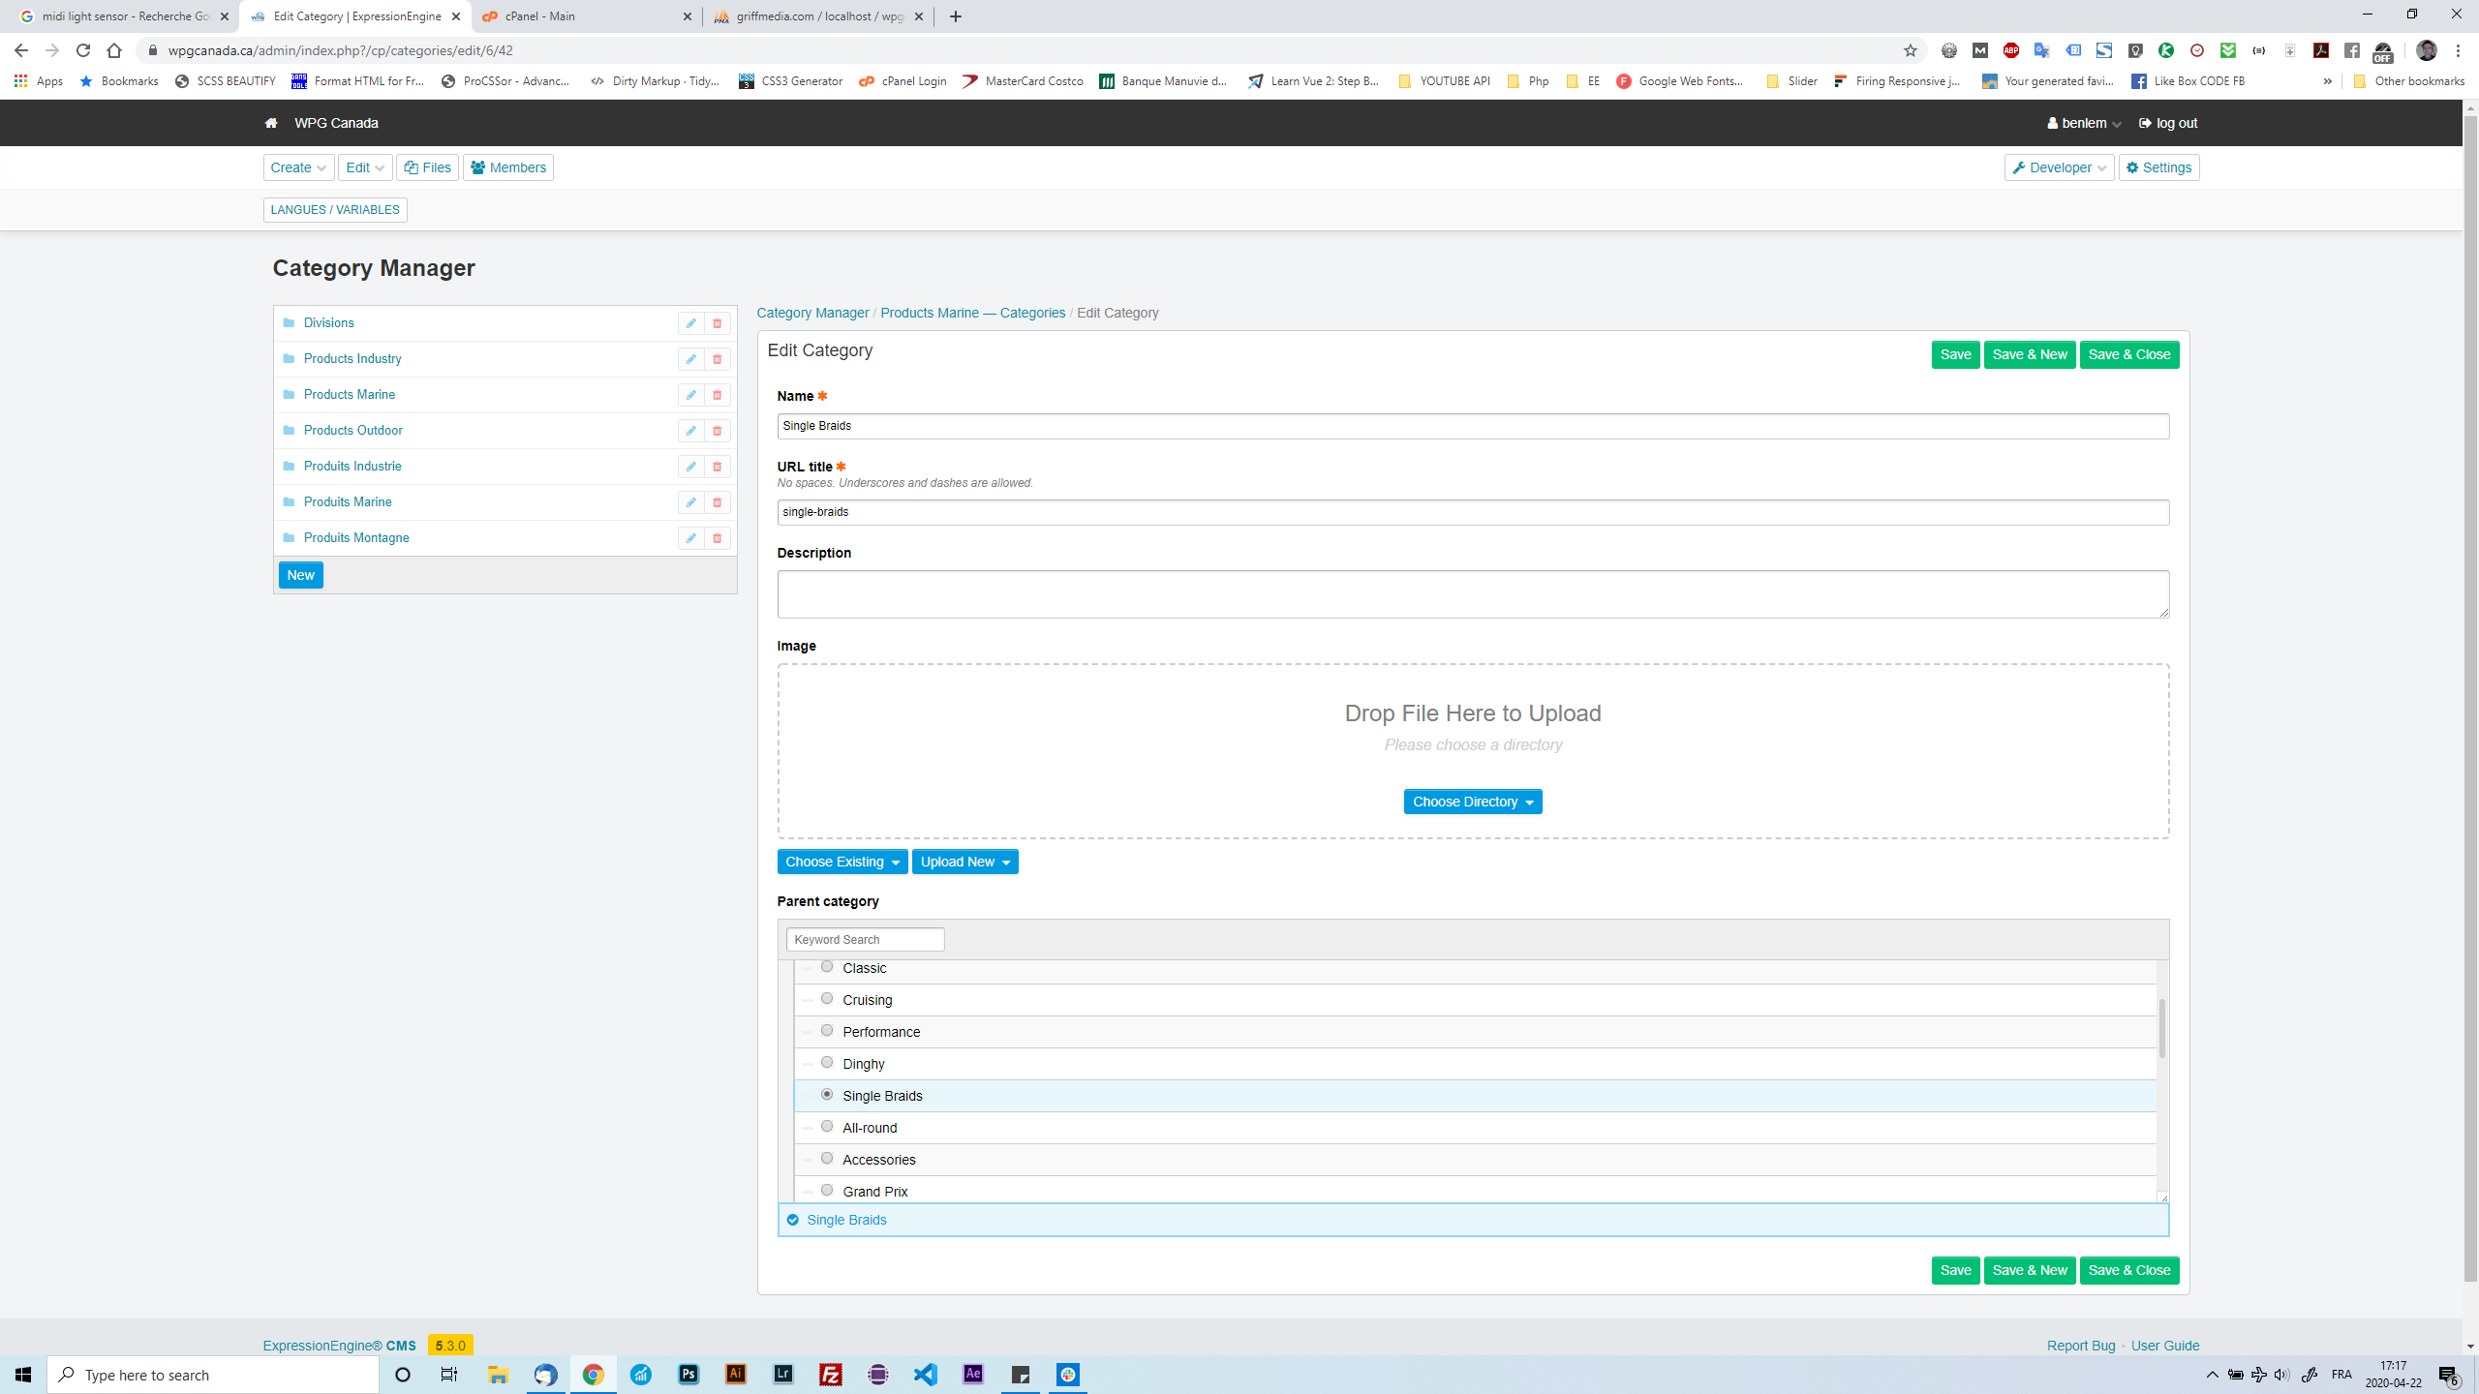Open the LANGUES / VARIABLES menu item
Image resolution: width=2479 pixels, height=1394 pixels.
tap(335, 209)
